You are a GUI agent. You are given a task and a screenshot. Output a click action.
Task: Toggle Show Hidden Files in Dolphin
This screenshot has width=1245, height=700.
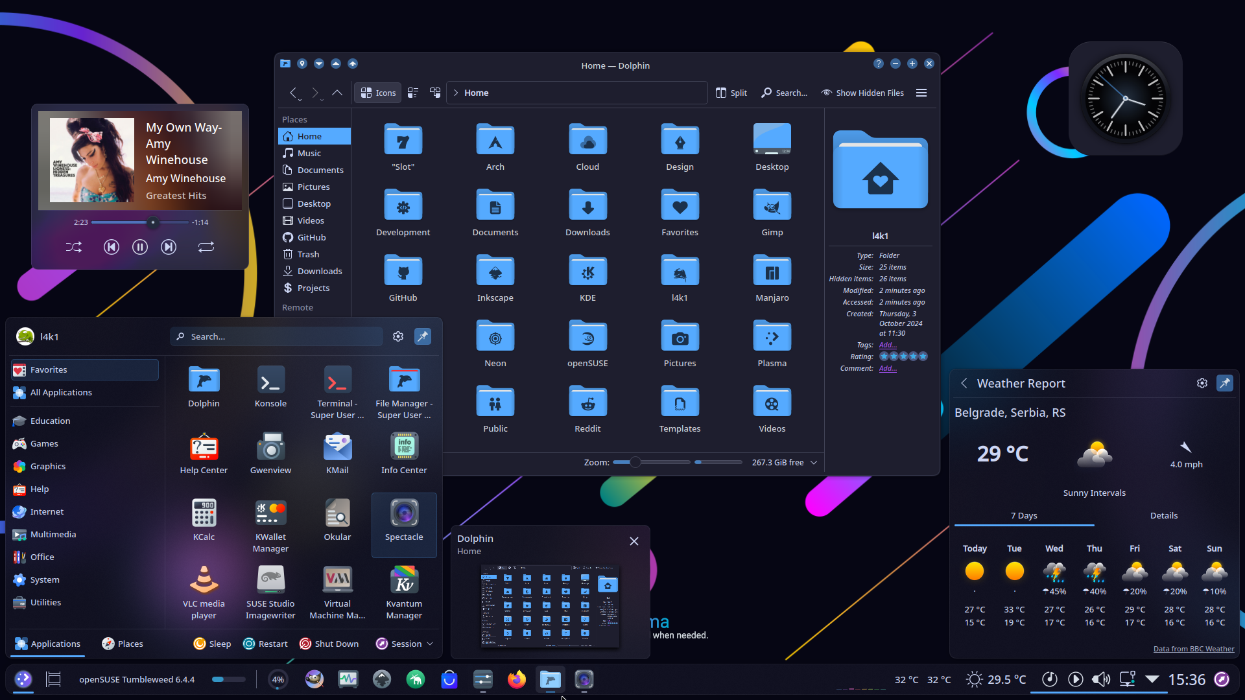pyautogui.click(x=862, y=93)
